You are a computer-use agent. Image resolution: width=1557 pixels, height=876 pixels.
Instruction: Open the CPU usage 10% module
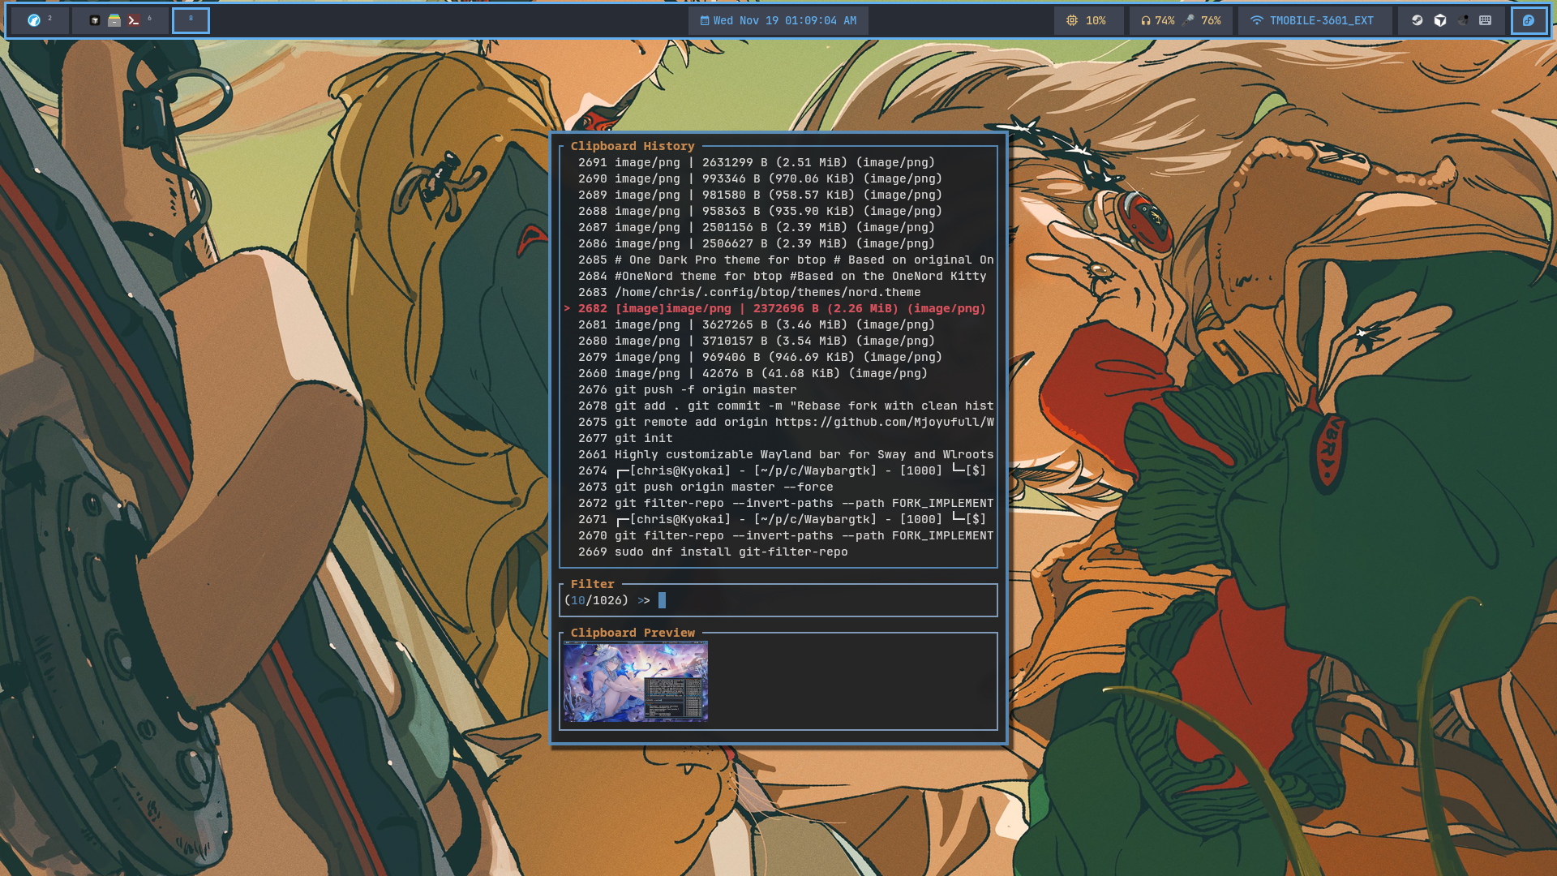[x=1087, y=20]
